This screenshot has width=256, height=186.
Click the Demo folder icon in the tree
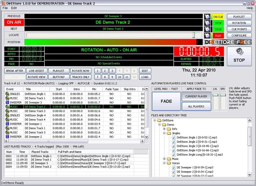pos(164,124)
